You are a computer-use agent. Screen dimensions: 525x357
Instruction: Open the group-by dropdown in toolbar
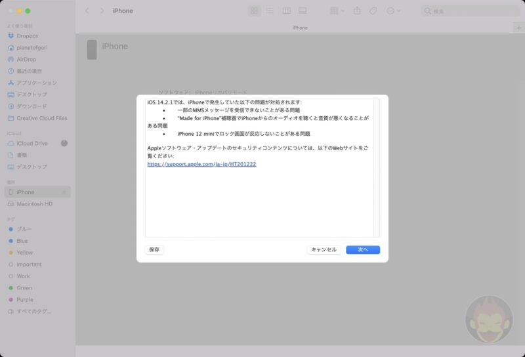click(x=337, y=11)
